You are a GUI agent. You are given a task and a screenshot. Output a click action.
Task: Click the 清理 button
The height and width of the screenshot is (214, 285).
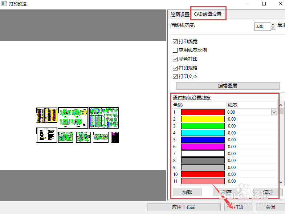coord(268,192)
